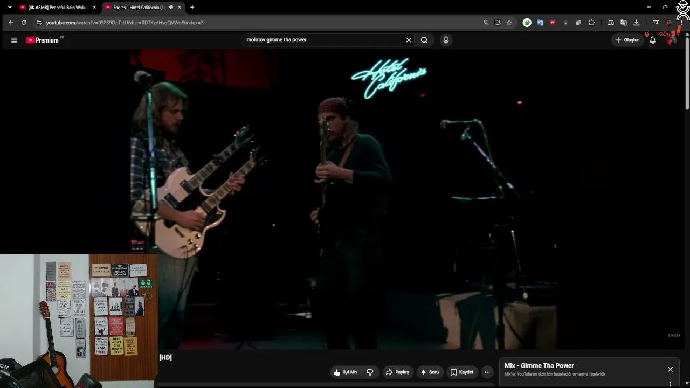Open the zoom indicator in address bar

[x=486, y=23]
